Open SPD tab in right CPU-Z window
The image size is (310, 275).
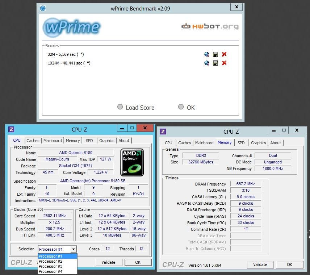(241, 143)
